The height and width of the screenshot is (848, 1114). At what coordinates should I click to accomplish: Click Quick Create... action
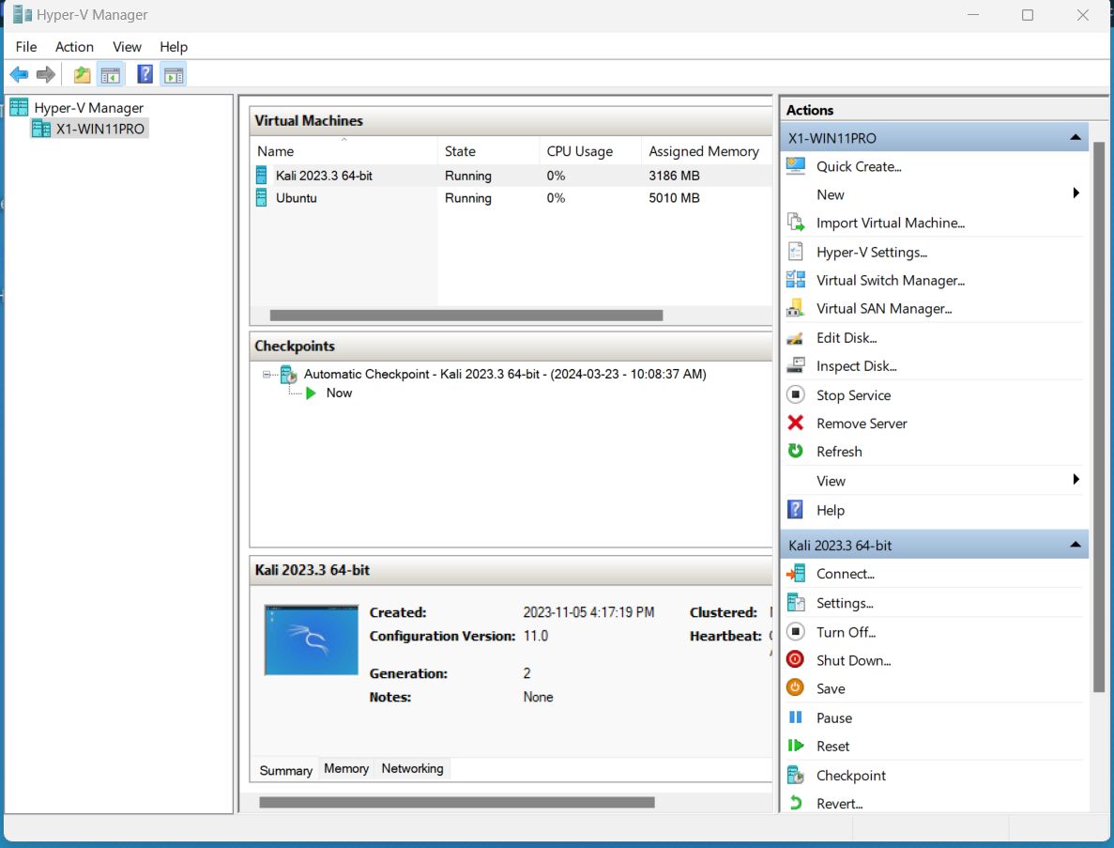pos(859,166)
